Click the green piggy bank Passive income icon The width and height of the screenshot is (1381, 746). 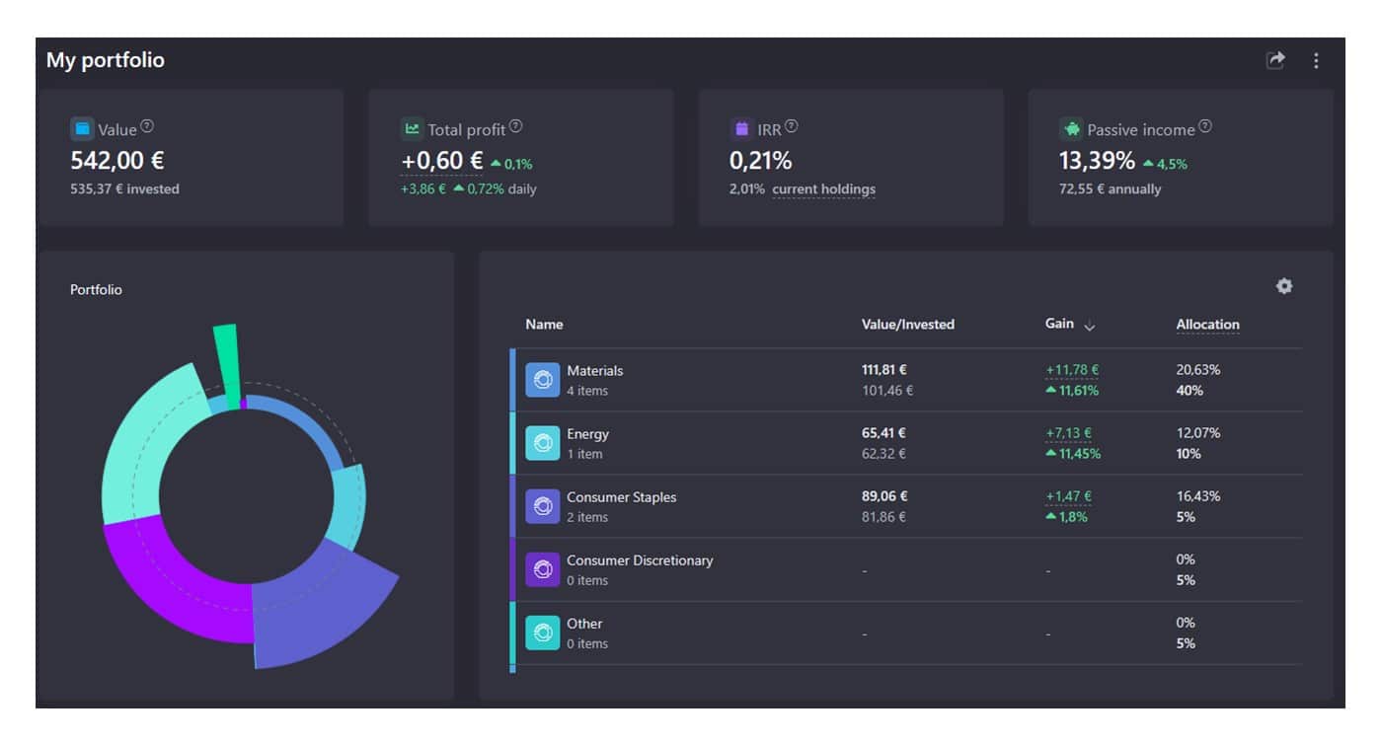(x=1071, y=128)
